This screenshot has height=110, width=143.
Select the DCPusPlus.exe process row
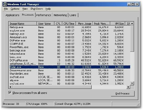69,60
